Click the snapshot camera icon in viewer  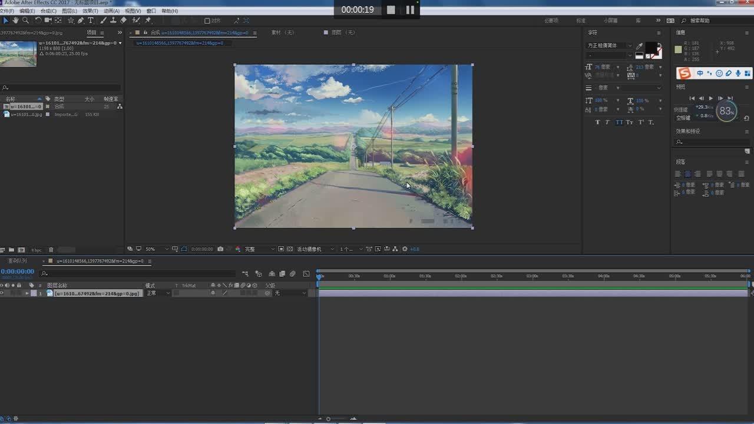(220, 249)
